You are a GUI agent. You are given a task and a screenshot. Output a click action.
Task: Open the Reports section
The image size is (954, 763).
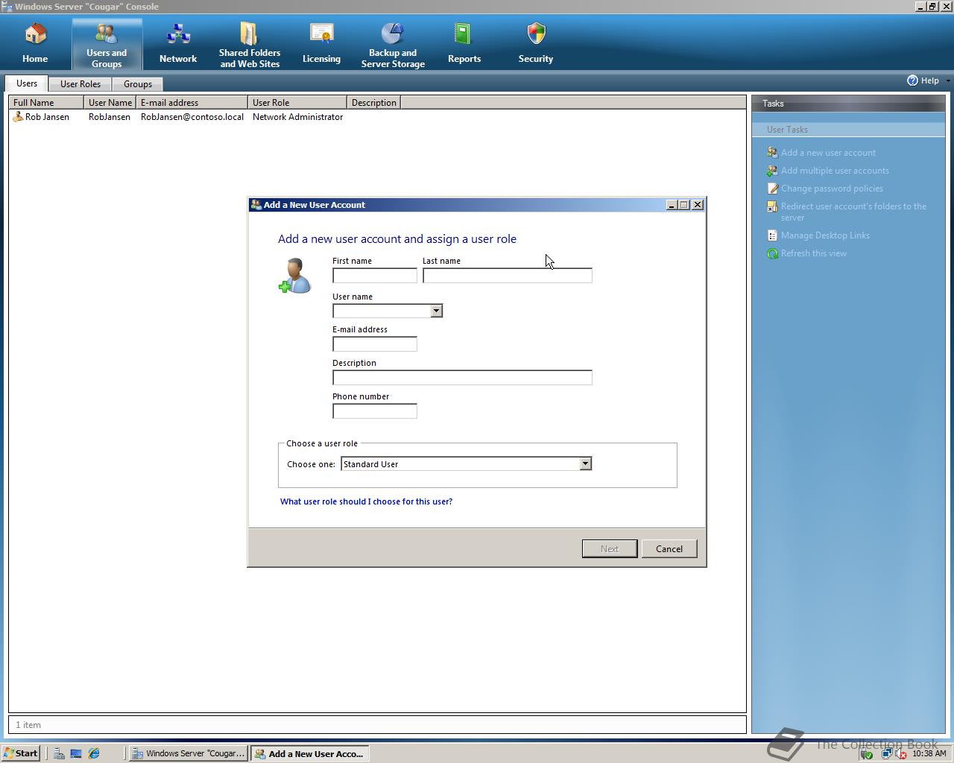point(464,43)
